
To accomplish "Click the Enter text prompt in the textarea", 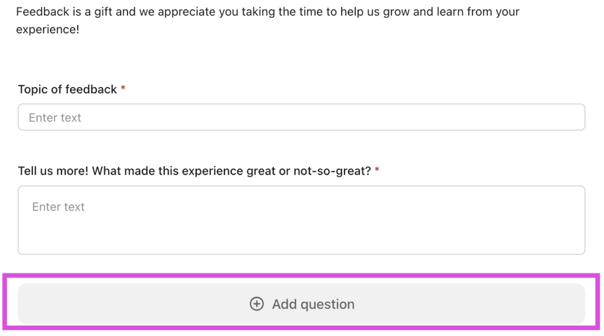I will pyautogui.click(x=58, y=207).
